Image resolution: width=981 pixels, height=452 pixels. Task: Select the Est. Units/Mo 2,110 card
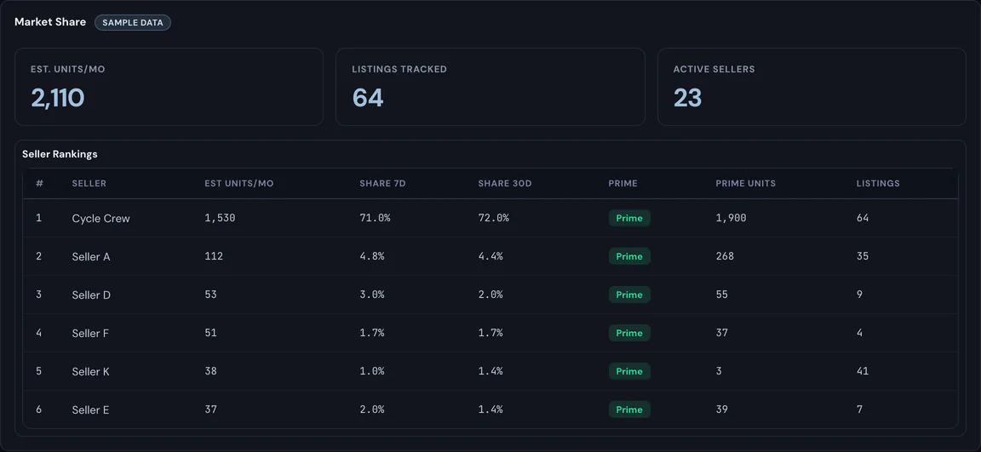click(169, 87)
